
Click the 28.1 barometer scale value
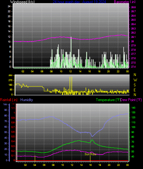click(x=133, y=37)
